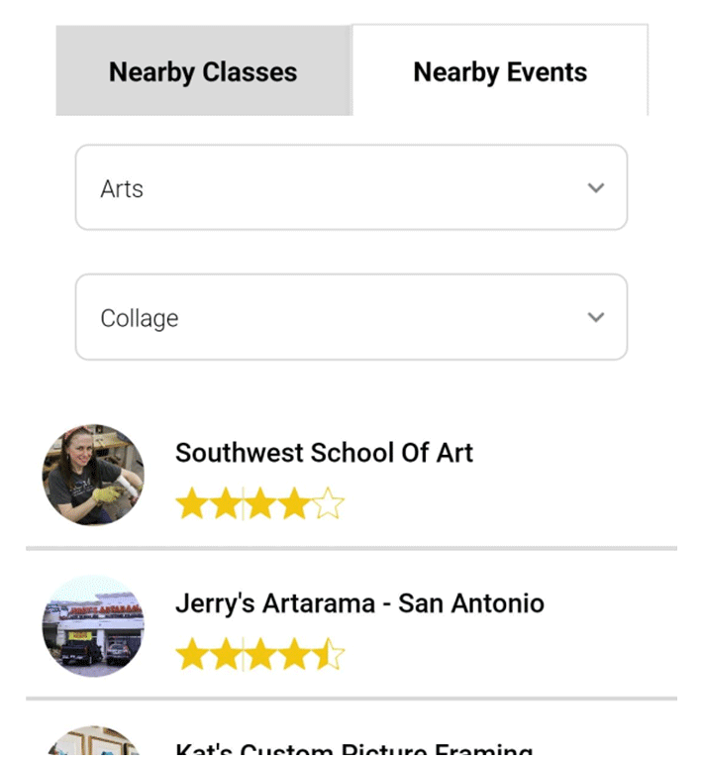Click third star of Southwest School rating
Screen dimensions: 703x761
point(260,504)
